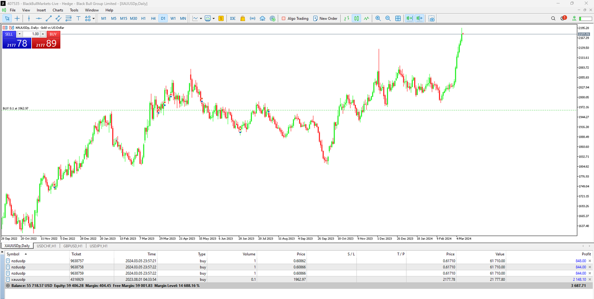The width and height of the screenshot is (594, 299).
Task: Open the MetaEditor IDE
Action: 233,18
